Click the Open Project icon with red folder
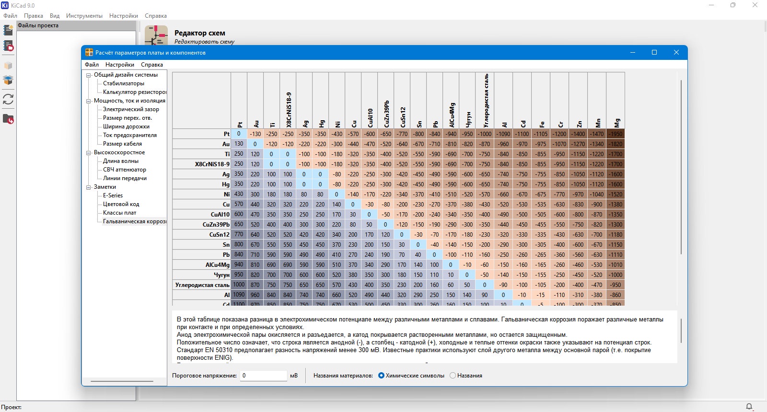The height and width of the screenshot is (412, 767). click(x=8, y=46)
